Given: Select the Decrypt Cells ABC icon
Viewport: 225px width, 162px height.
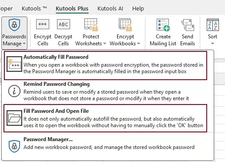Looking at the screenshot, I should tap(64, 24).
